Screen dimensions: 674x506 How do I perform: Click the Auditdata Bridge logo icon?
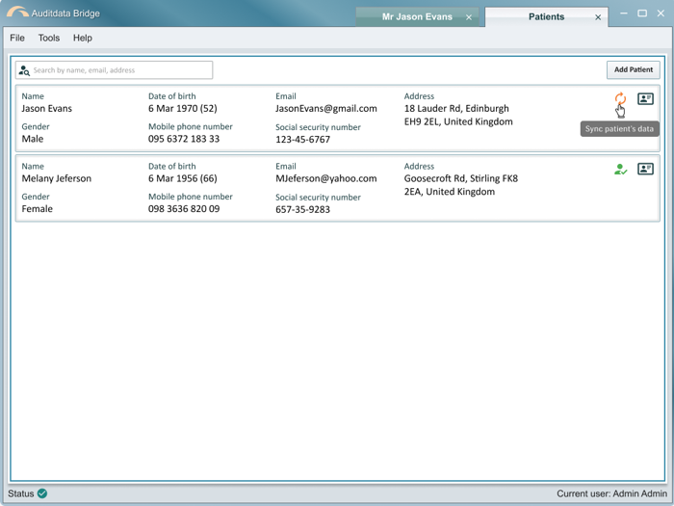point(17,12)
